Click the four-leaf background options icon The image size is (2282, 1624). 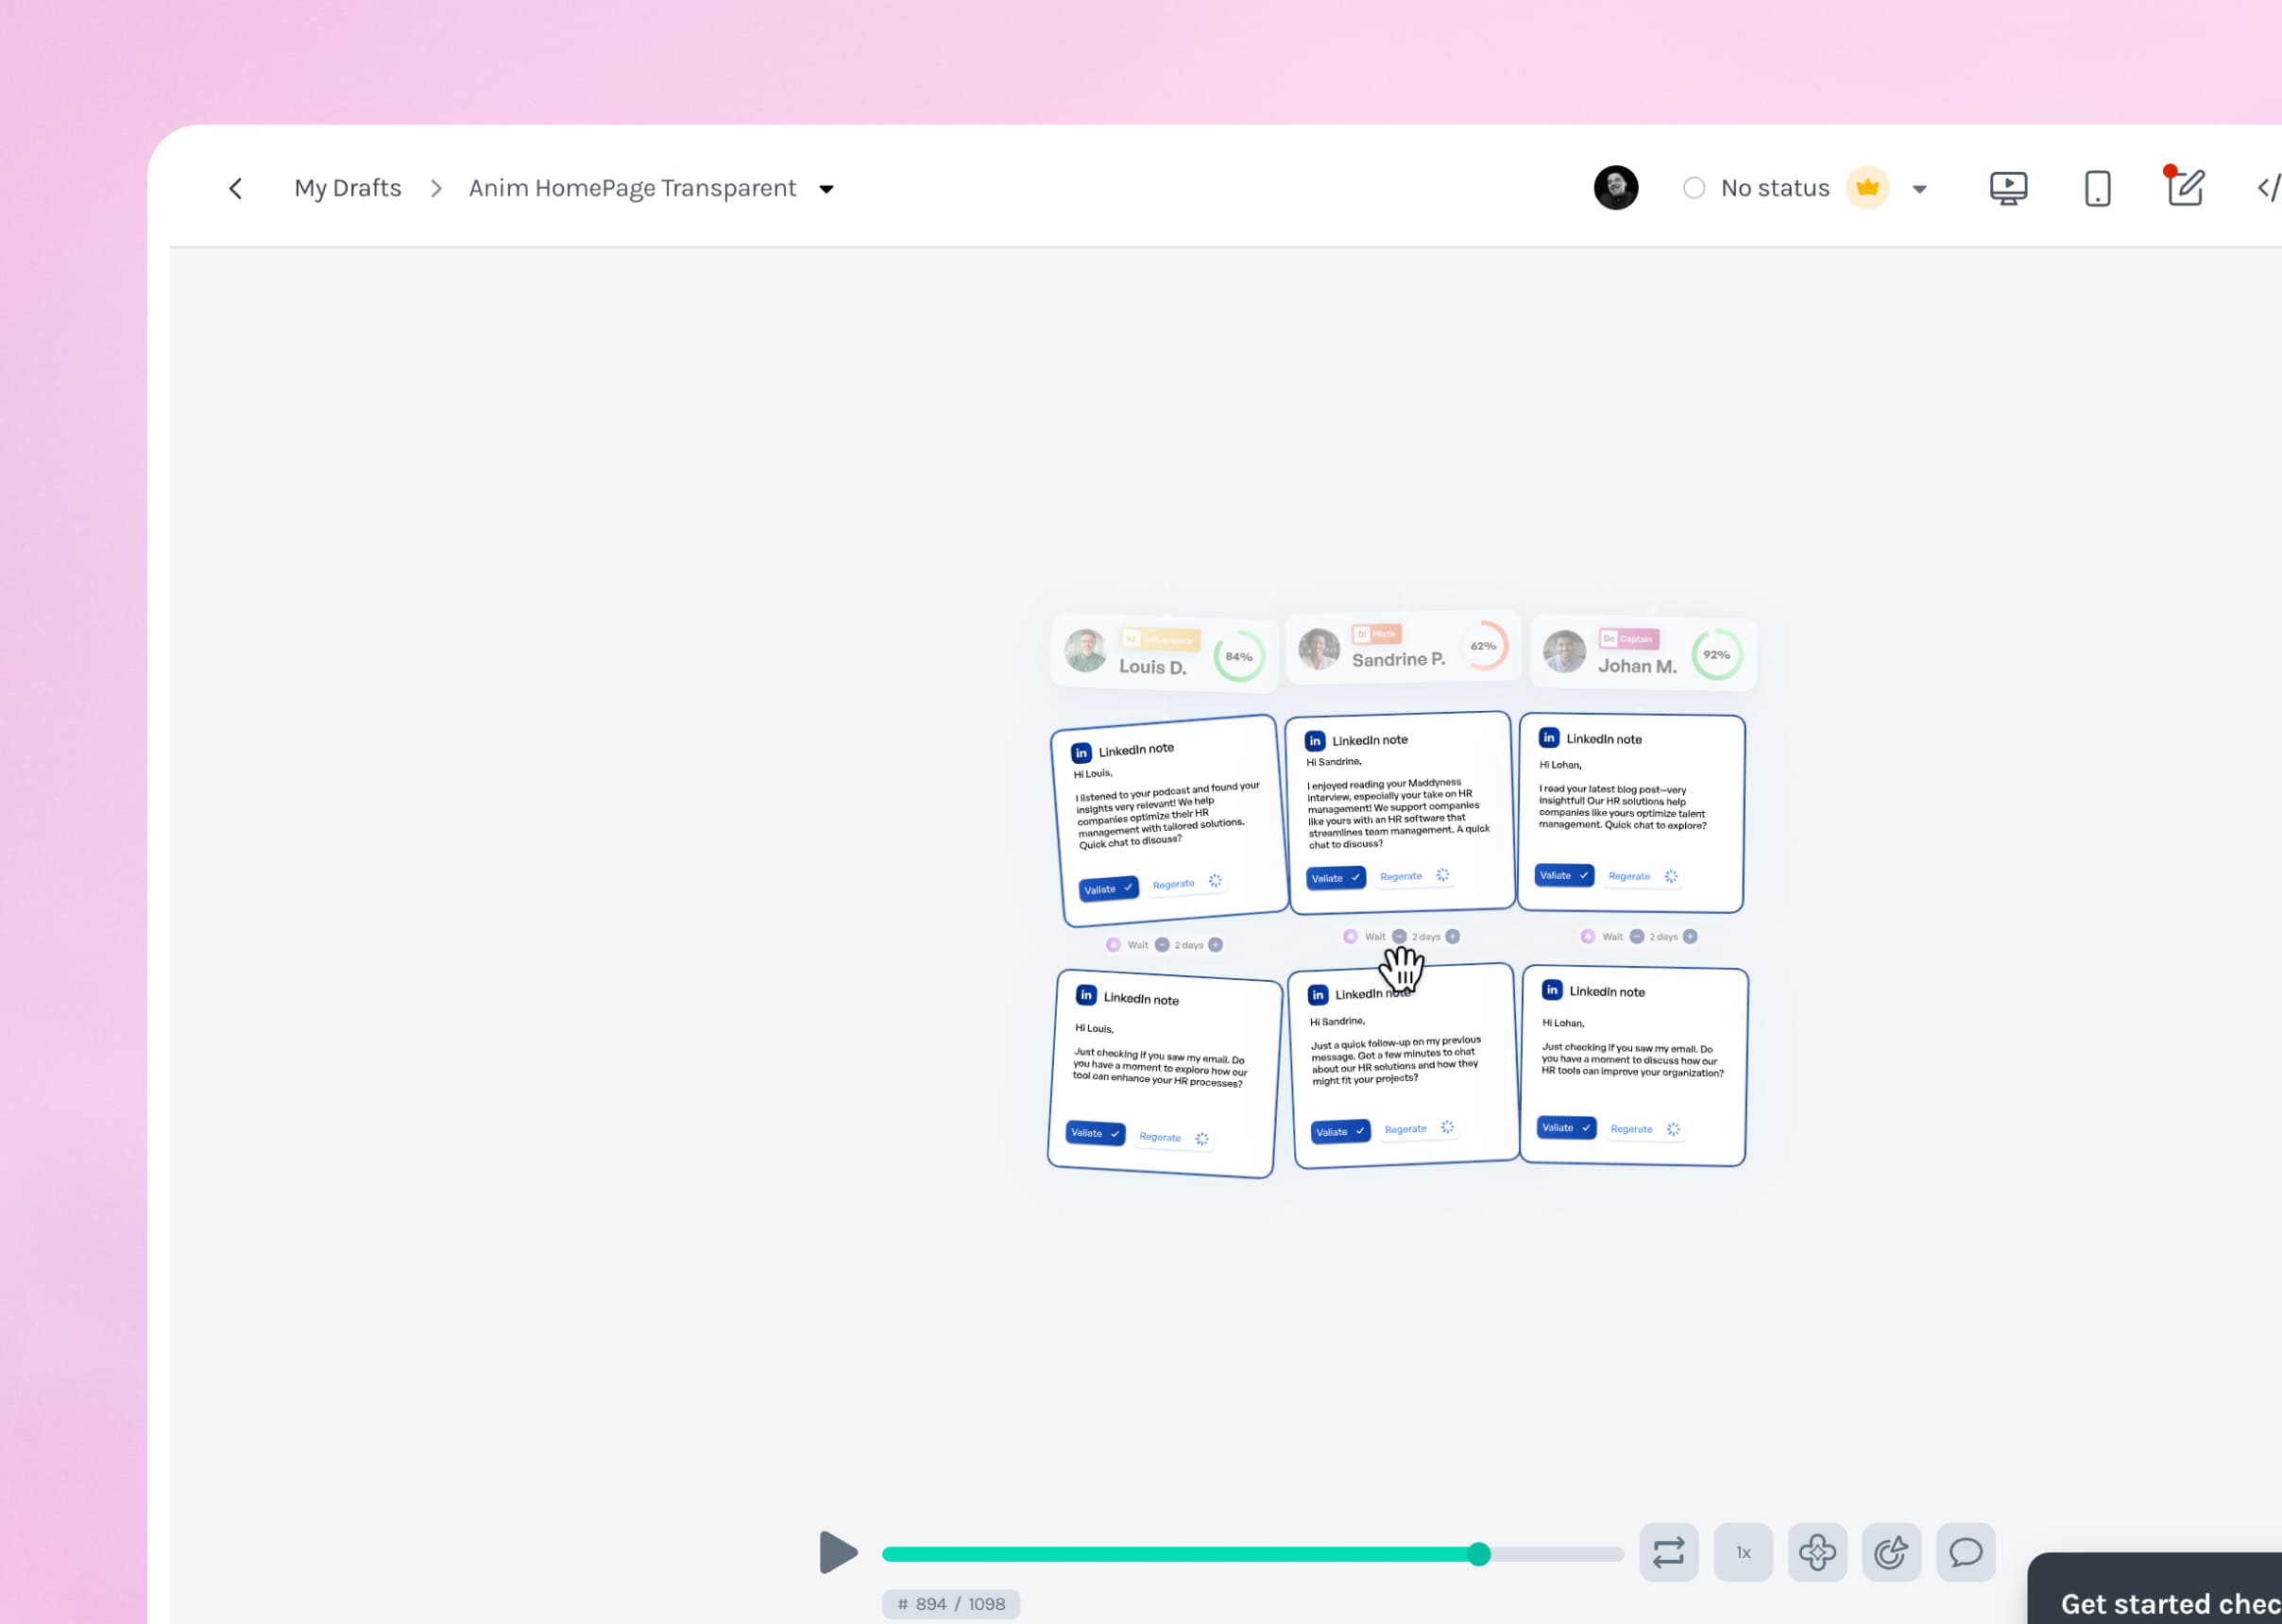(1816, 1552)
